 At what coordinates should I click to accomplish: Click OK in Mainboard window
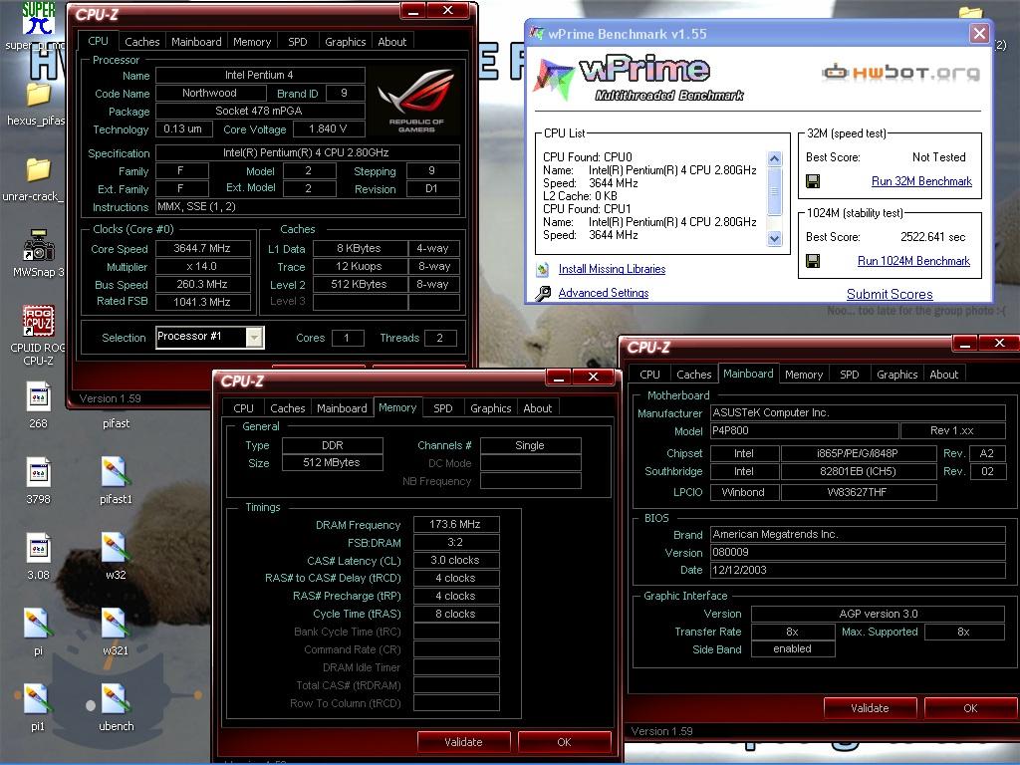[x=970, y=708]
